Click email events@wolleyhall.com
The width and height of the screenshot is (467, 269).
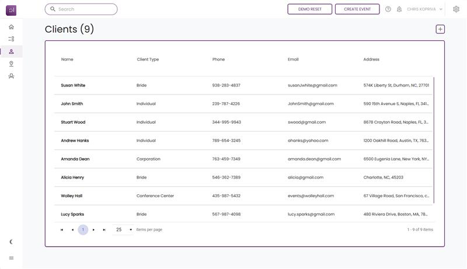[311, 196]
